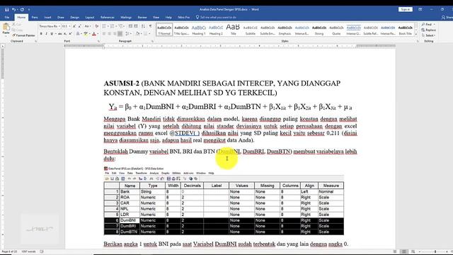The width and height of the screenshot is (453, 255).
Task: Toggle superscript formatting
Action: pyautogui.click(x=70, y=34)
